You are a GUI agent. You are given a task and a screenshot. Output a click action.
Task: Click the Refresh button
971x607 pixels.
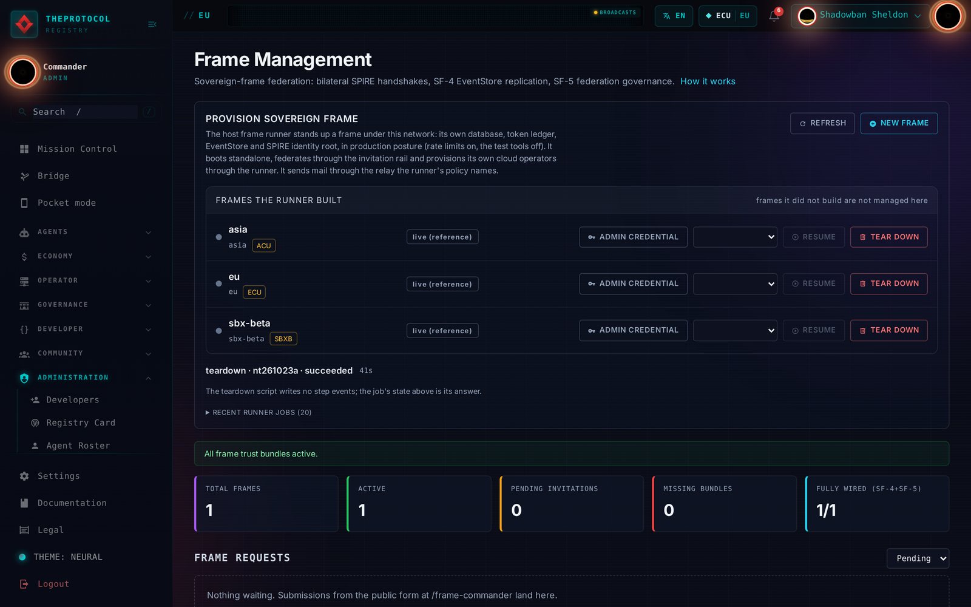pos(822,123)
